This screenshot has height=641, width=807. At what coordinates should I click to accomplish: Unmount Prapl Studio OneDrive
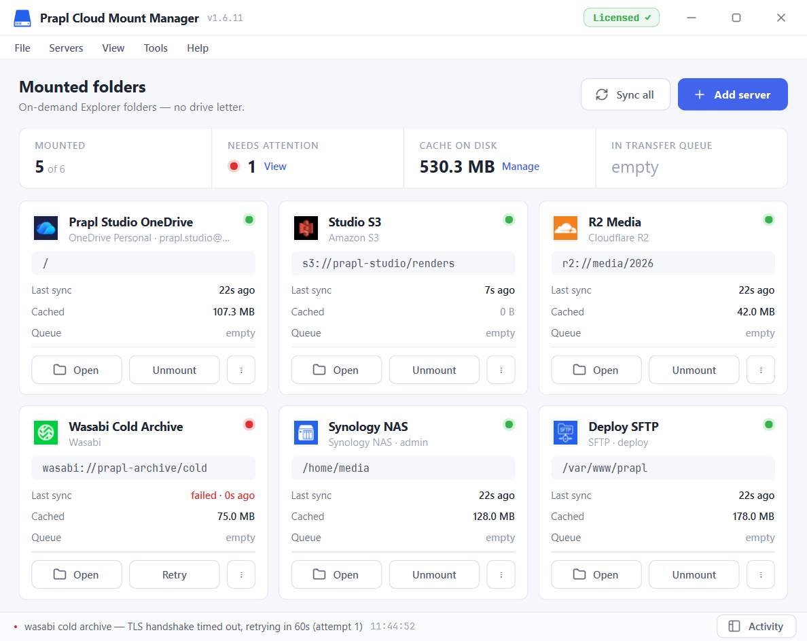(175, 370)
